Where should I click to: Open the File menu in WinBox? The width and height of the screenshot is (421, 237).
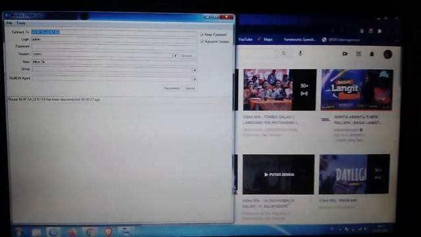click(9, 24)
